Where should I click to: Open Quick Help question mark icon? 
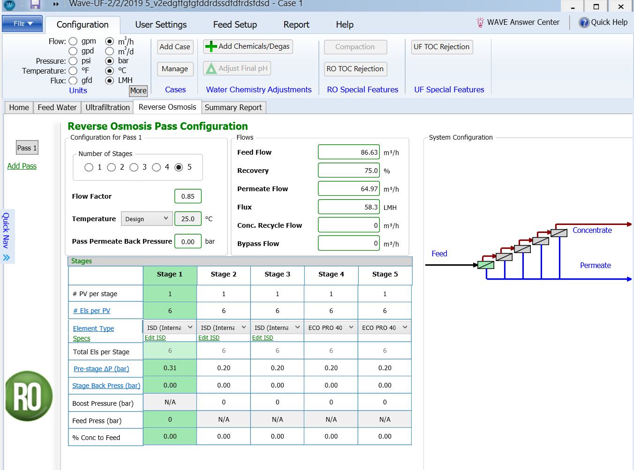click(x=584, y=22)
